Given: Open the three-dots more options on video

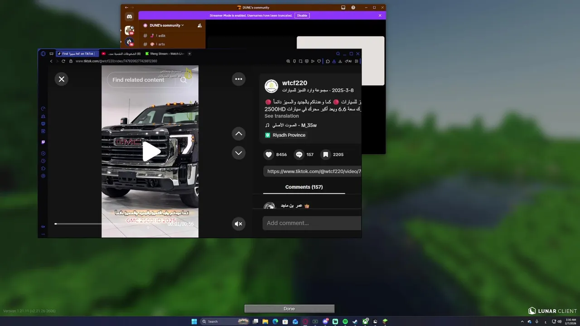Looking at the screenshot, I should pyautogui.click(x=238, y=79).
